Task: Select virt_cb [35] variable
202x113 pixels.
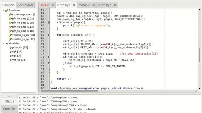Action: 19,60
